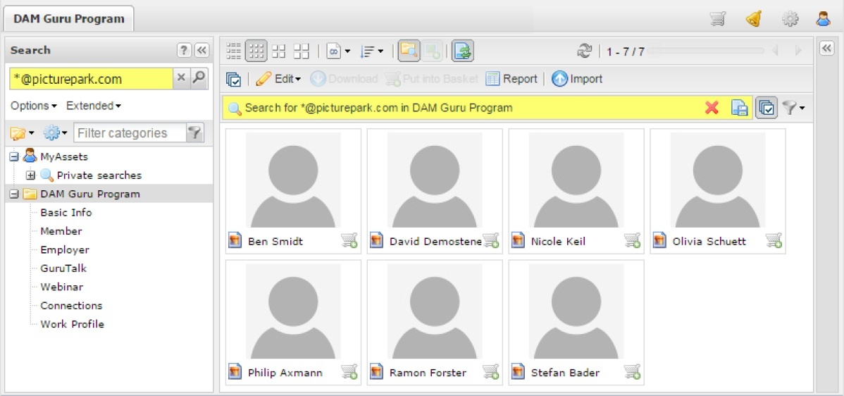Open the sort order dropdown

click(371, 51)
